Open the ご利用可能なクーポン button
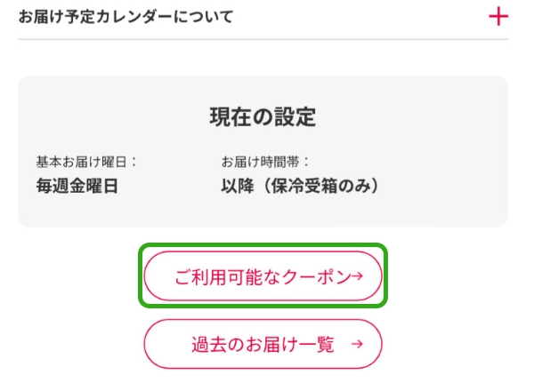This screenshot has width=534, height=391. coord(263,276)
